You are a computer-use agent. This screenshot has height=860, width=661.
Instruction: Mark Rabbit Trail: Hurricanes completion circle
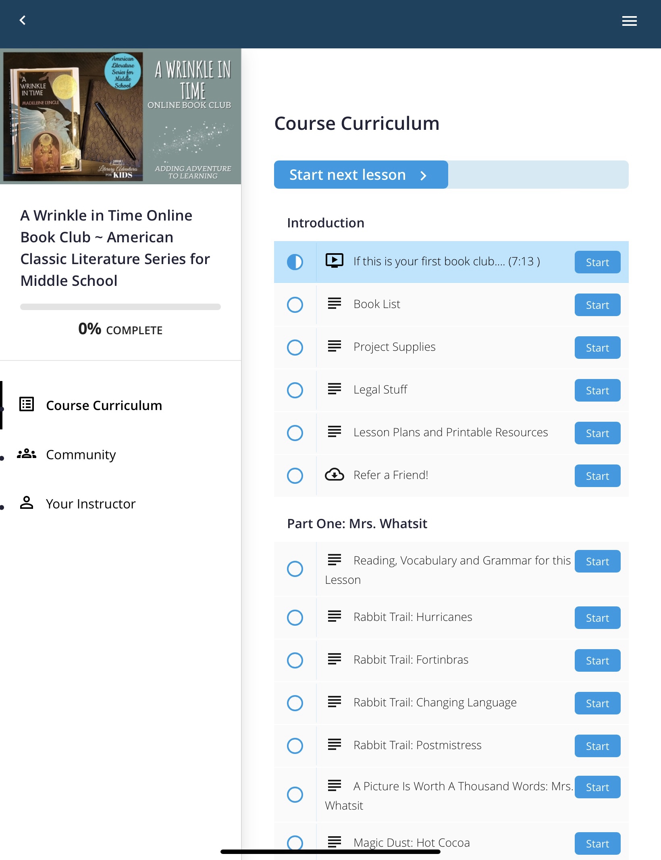coord(295,617)
